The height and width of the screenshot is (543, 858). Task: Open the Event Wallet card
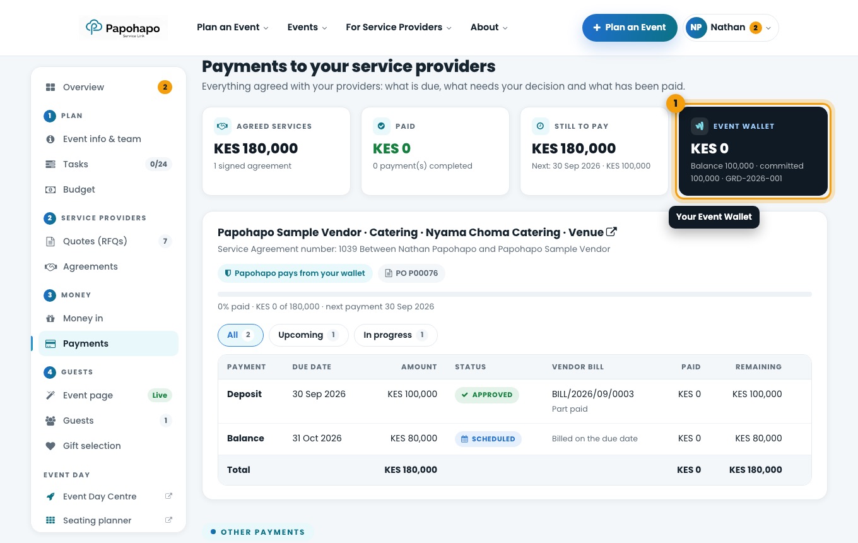tap(753, 151)
